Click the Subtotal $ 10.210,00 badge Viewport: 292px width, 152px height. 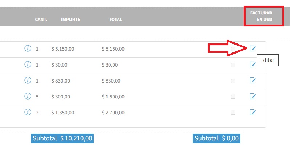coord(62,138)
